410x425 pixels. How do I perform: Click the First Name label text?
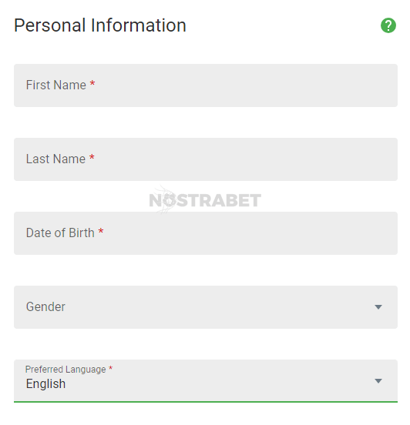click(x=56, y=85)
